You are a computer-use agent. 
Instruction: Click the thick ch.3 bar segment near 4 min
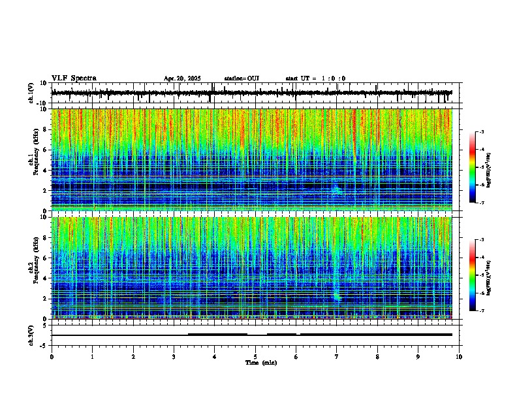click(217, 335)
